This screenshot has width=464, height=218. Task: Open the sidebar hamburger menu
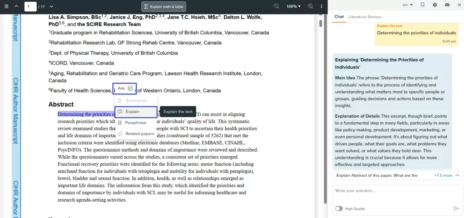coord(6,6)
